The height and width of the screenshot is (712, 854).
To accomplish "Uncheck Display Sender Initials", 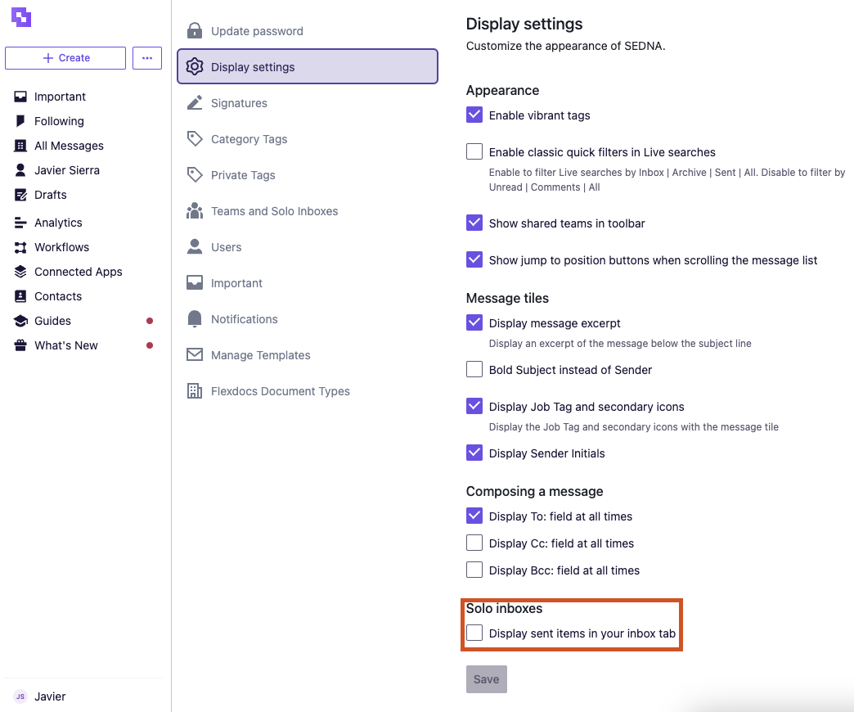I will tap(474, 453).
